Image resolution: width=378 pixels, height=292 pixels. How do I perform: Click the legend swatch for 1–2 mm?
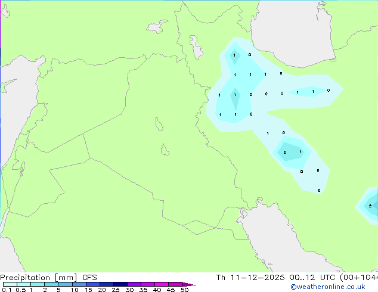tap(38, 284)
